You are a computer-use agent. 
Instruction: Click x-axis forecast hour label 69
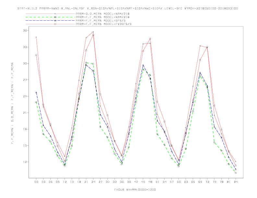click(x=200, y=182)
